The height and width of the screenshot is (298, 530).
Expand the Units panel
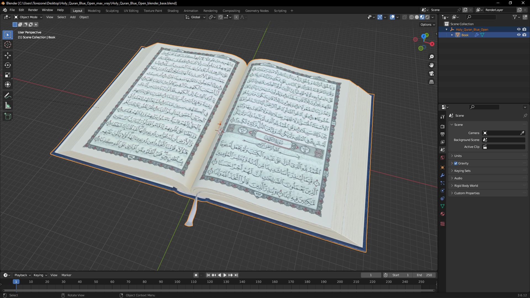pyautogui.click(x=488, y=156)
